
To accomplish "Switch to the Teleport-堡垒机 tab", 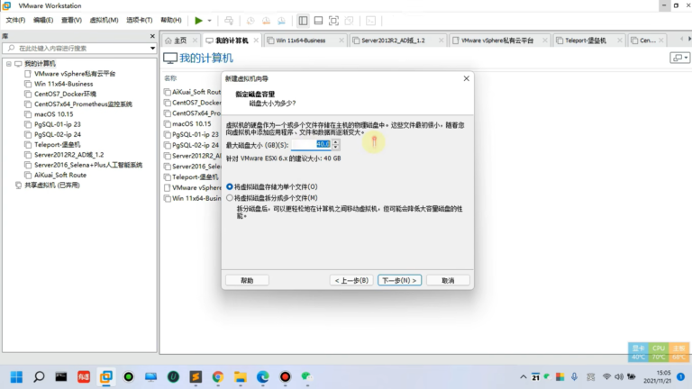I will tap(586, 41).
